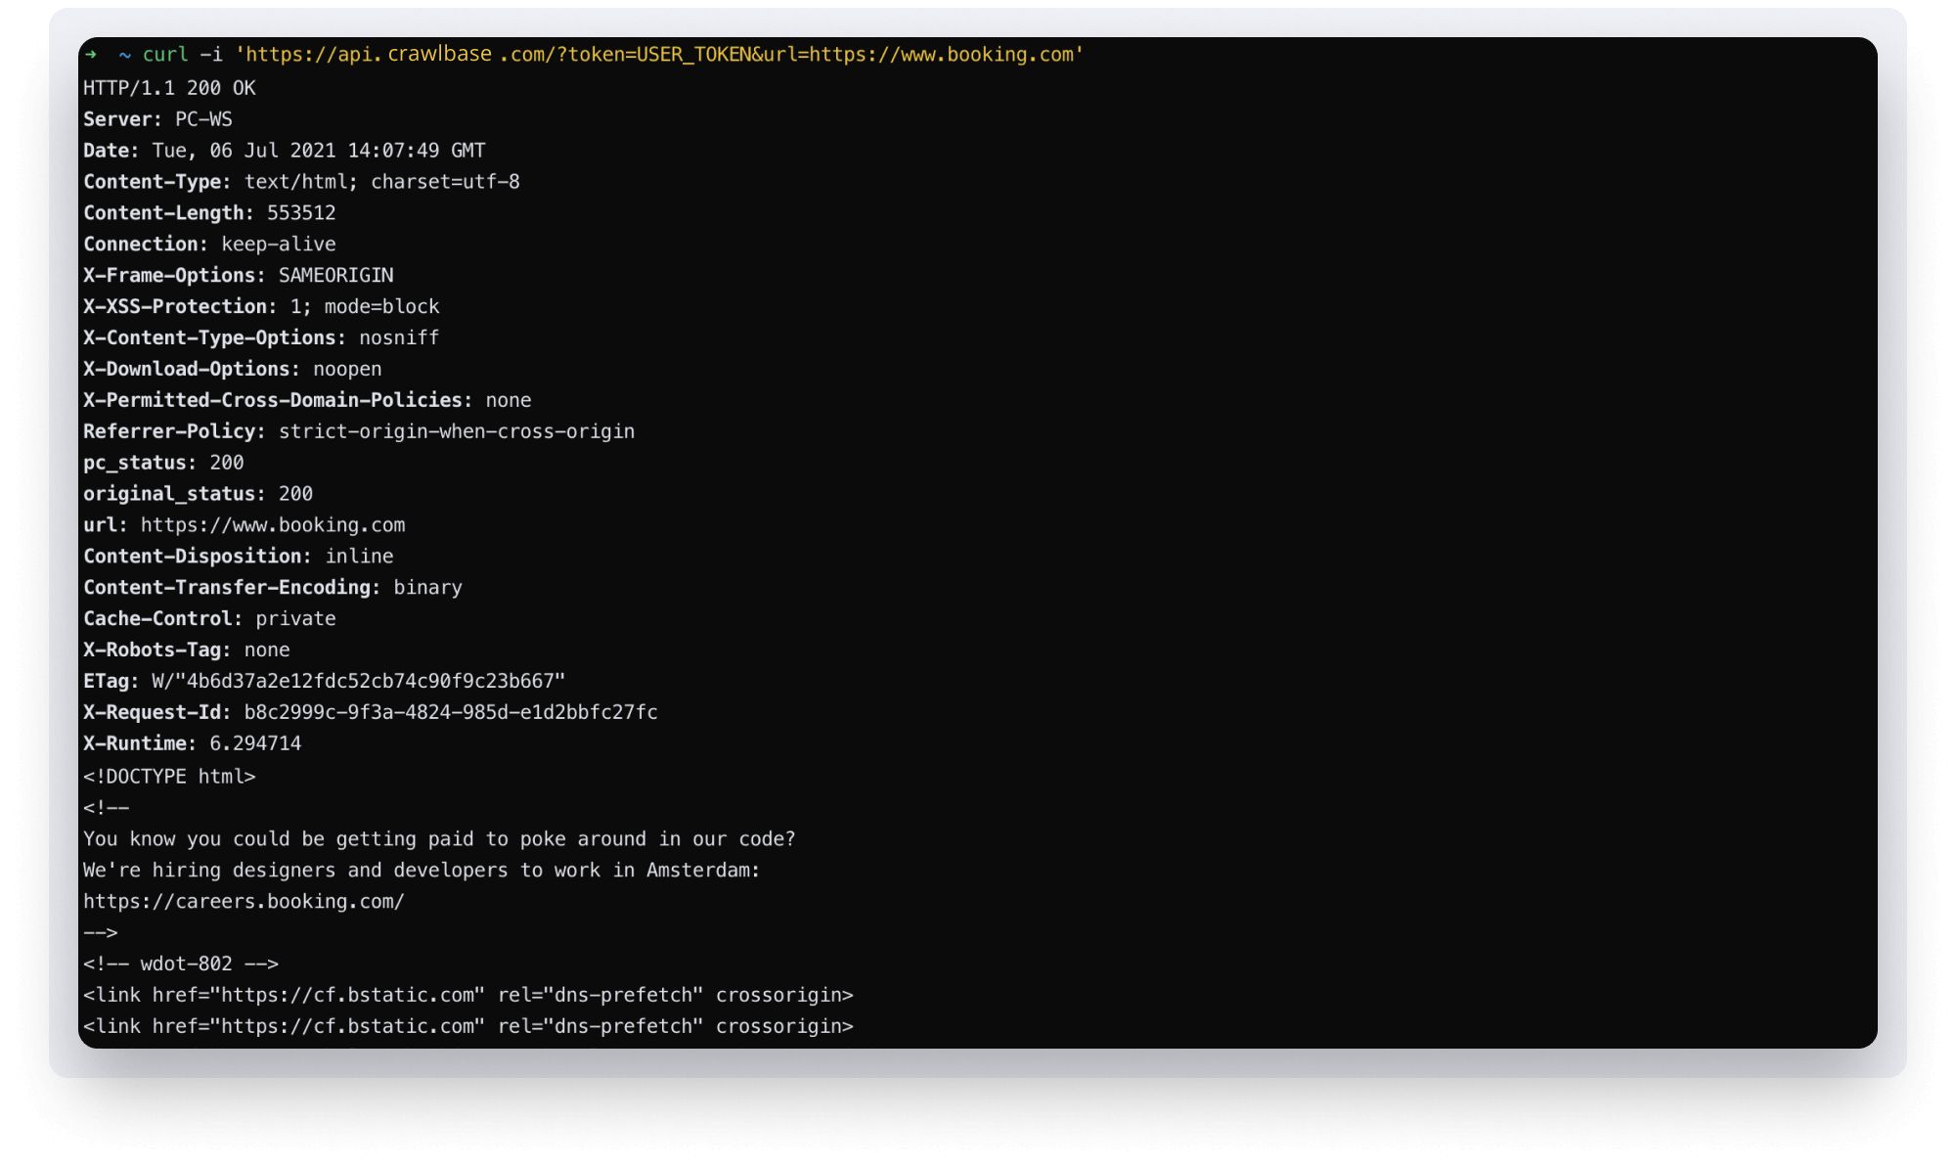Click the 'Server: PC-WS' header line
1956x1166 pixels.
point(157,119)
